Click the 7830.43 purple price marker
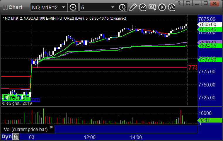 coord(209,42)
